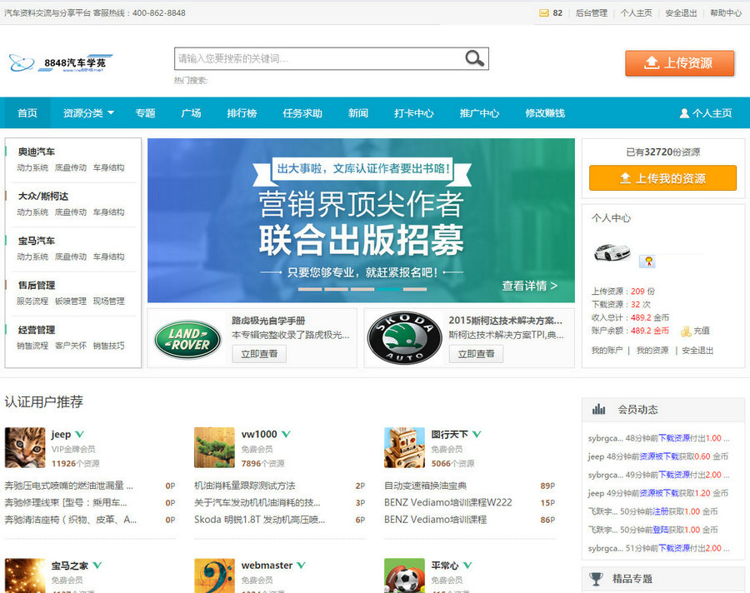Click the 充值 link
750x593 pixels.
click(x=702, y=331)
